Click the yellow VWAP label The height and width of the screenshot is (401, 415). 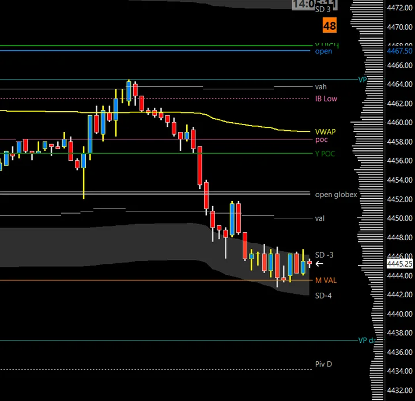coord(325,132)
